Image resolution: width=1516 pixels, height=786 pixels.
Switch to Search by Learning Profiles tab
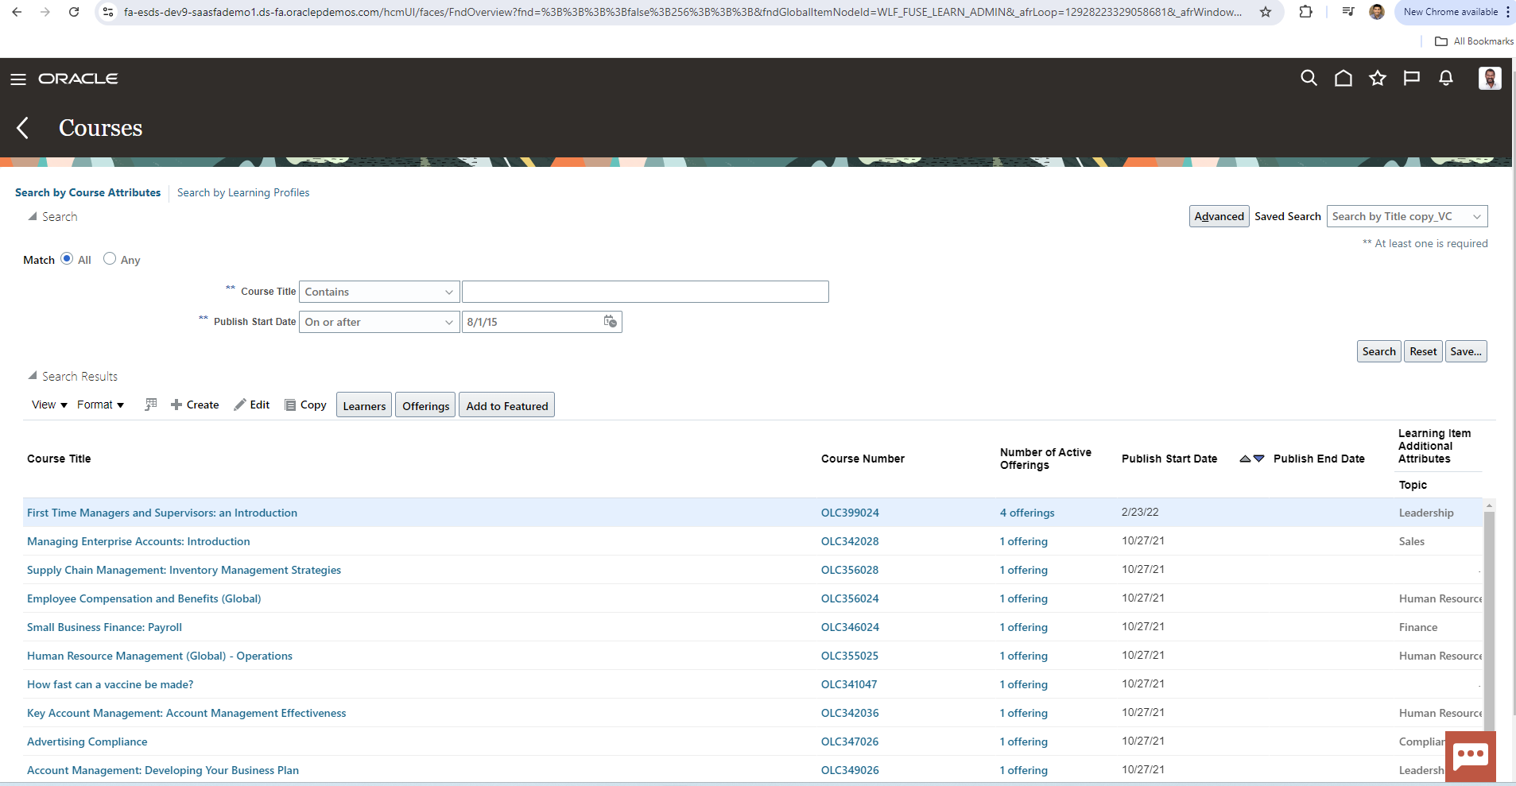pos(243,192)
